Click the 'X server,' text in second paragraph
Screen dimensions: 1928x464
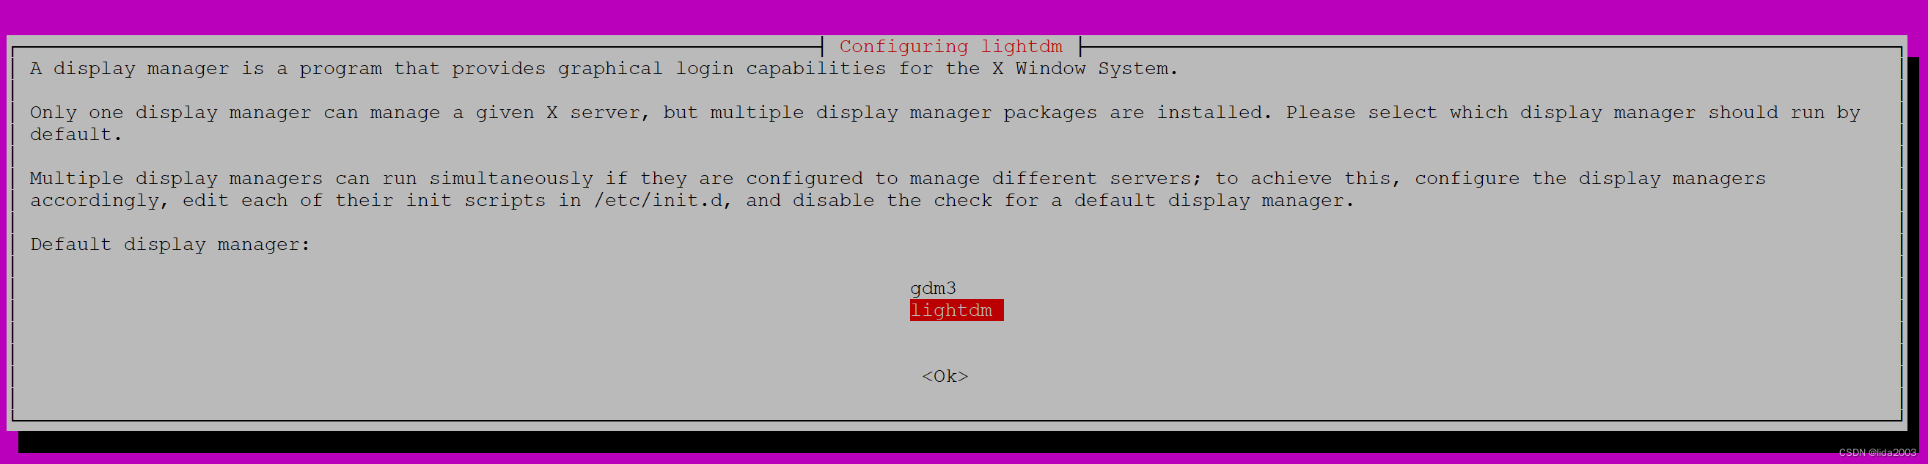(x=598, y=113)
